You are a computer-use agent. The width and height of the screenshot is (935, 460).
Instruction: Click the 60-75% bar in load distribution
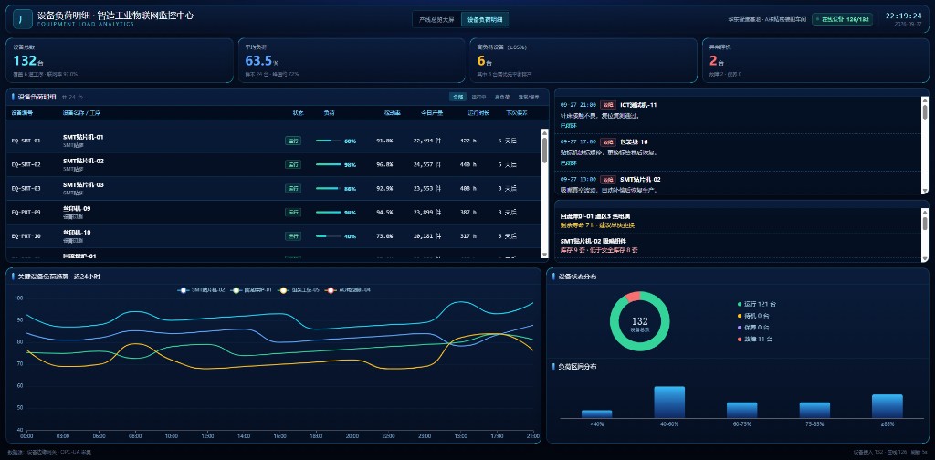pyautogui.click(x=741, y=410)
